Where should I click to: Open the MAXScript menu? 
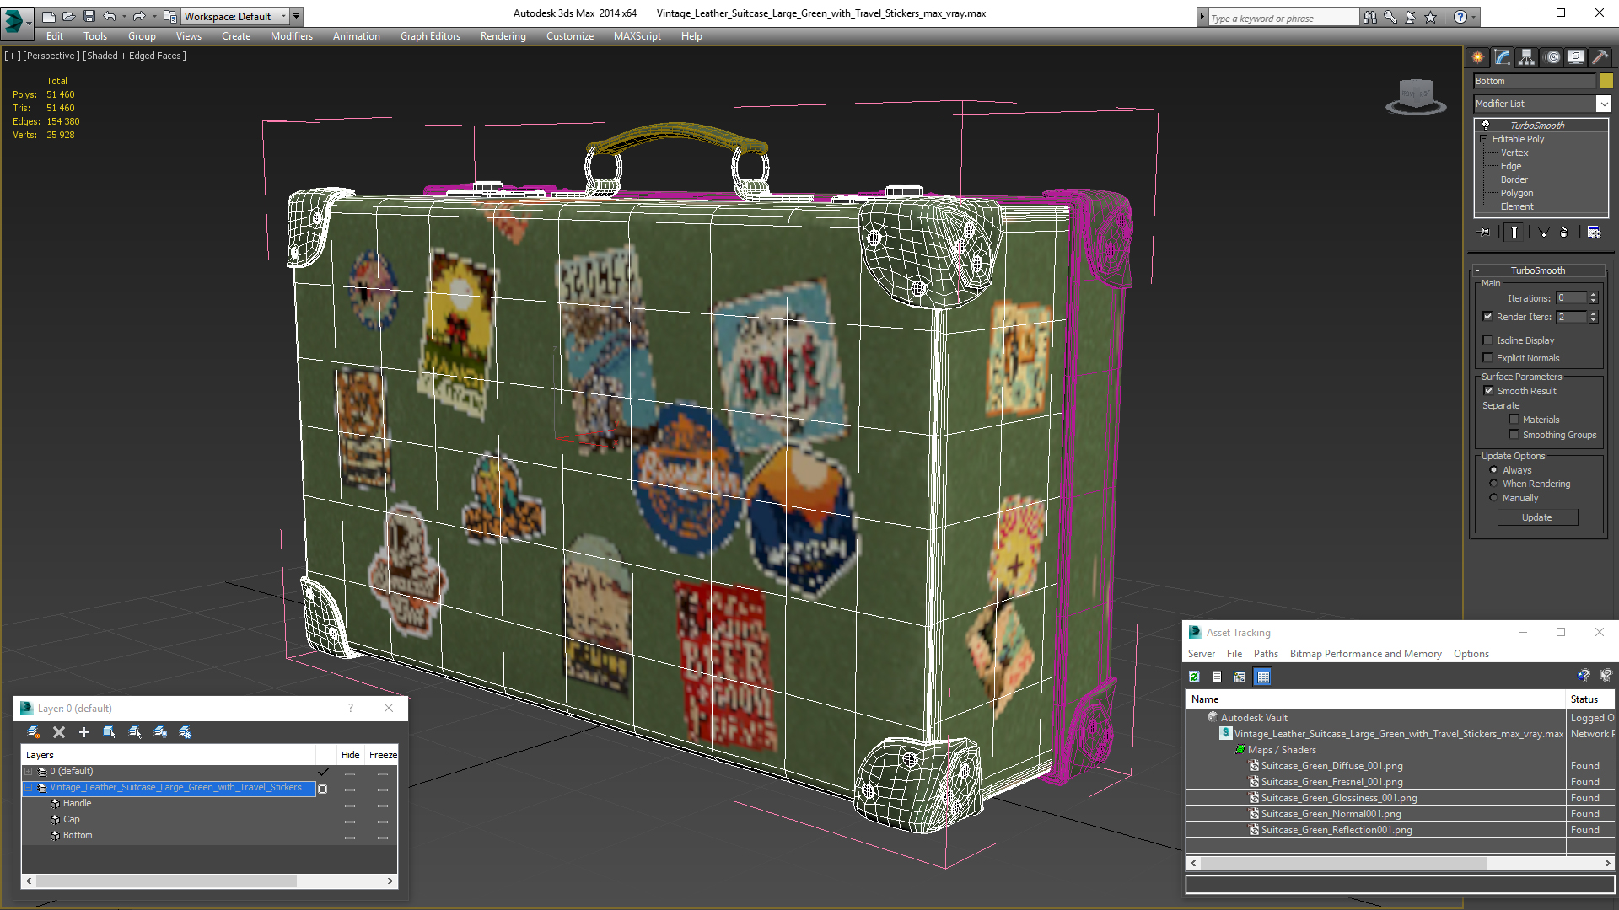pos(637,36)
